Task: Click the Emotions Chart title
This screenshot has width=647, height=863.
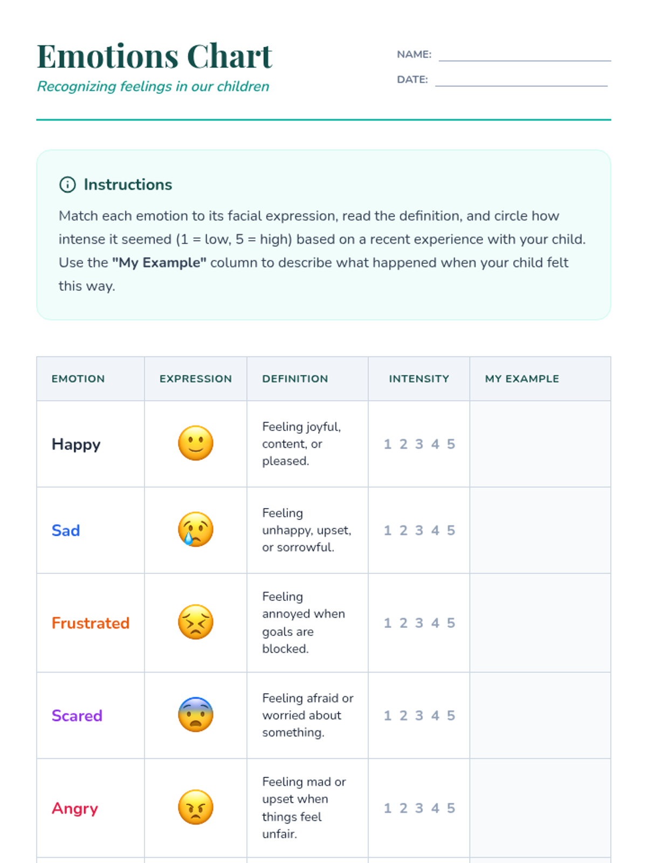Action: [155, 56]
